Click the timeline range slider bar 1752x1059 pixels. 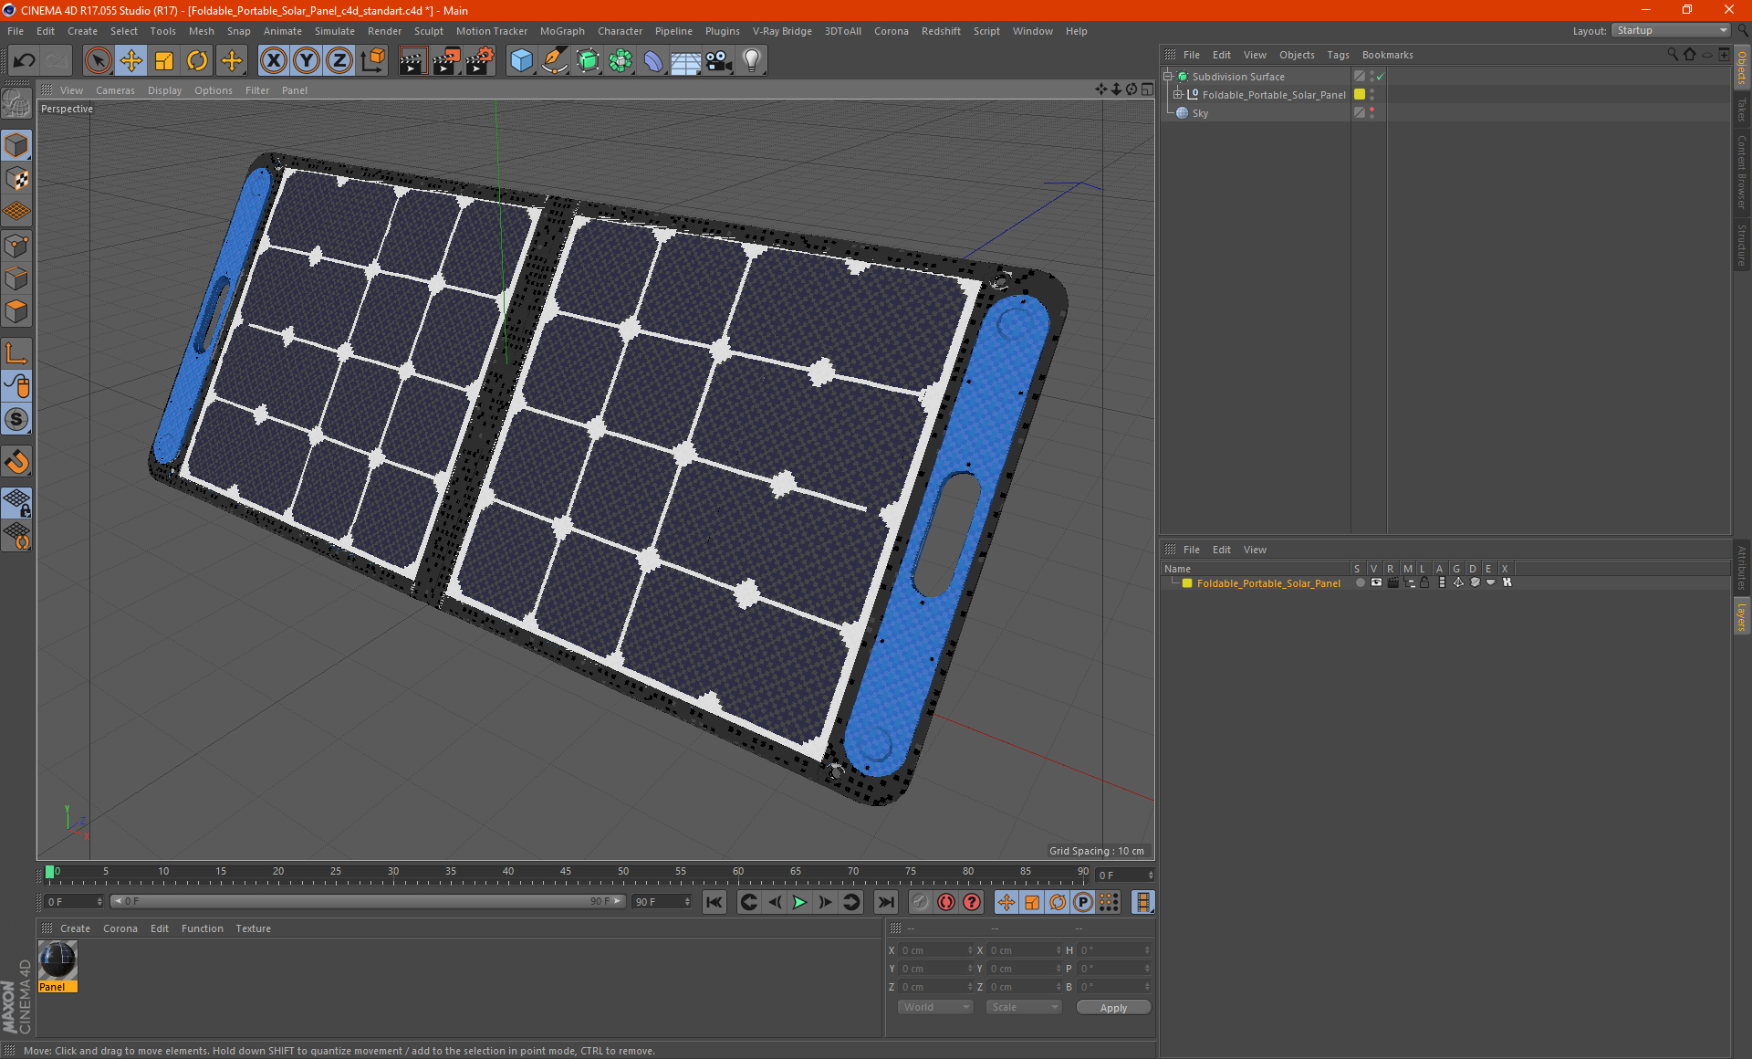point(368,901)
